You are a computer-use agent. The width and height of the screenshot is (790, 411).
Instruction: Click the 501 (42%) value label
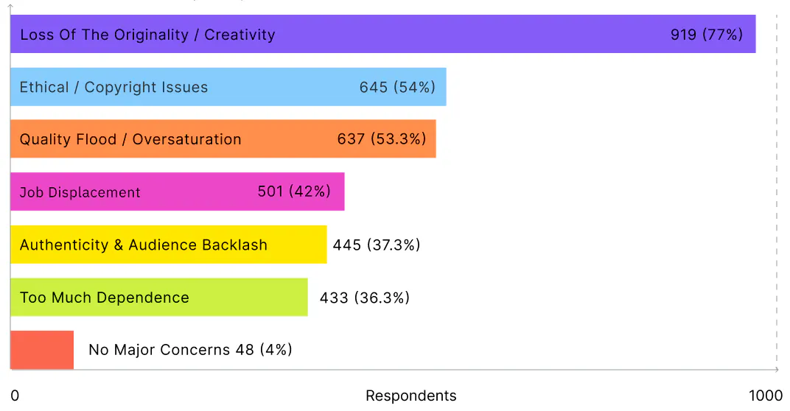click(294, 192)
